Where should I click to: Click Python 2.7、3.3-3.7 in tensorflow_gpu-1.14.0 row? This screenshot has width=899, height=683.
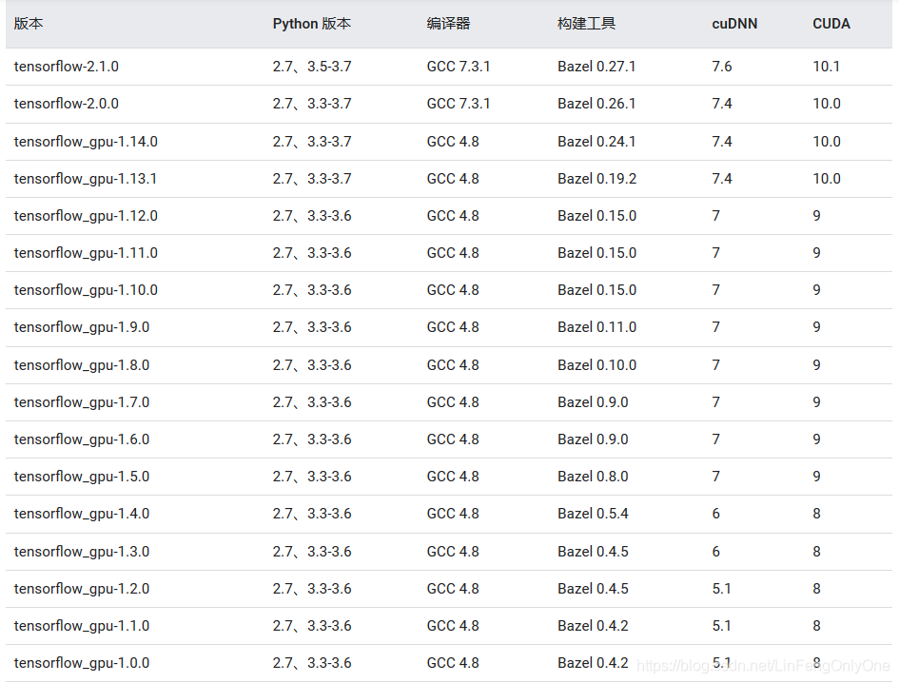312,142
